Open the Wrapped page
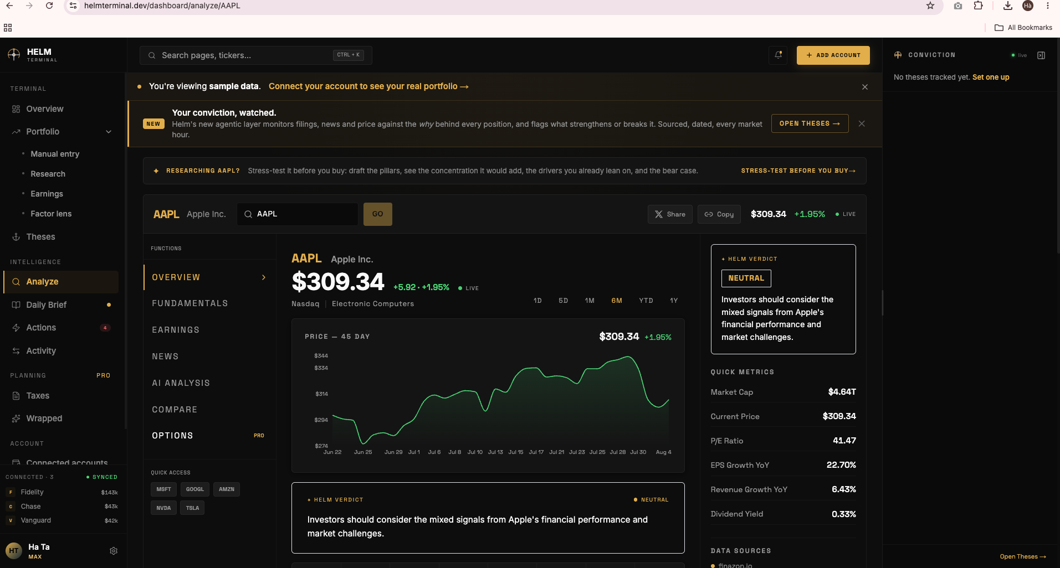 [x=61, y=419]
